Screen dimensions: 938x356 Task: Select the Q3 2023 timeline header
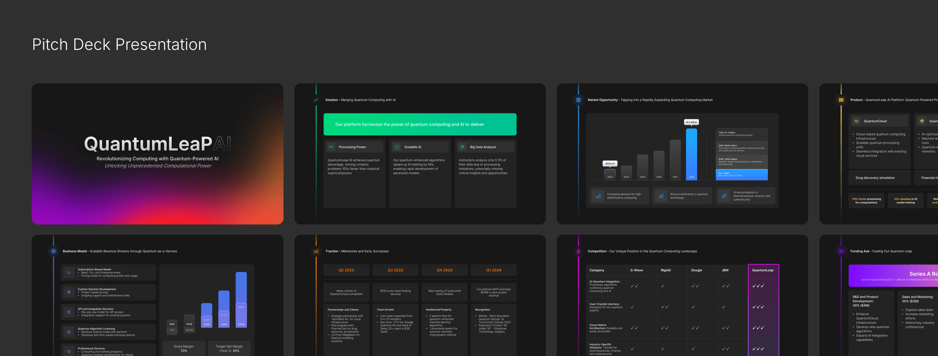395,270
